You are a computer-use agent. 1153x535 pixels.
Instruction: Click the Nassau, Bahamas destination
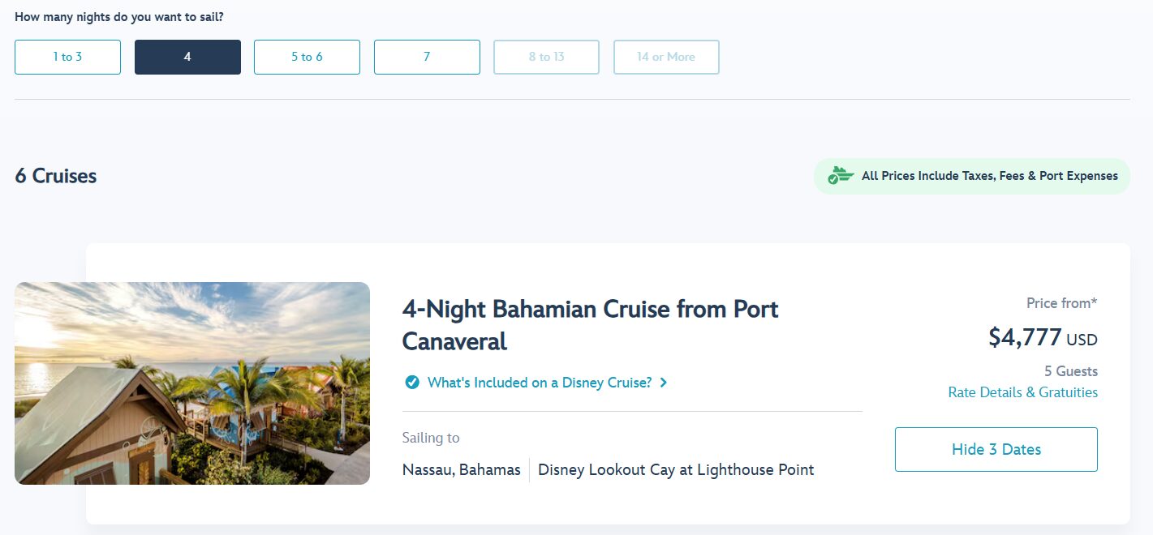461,469
